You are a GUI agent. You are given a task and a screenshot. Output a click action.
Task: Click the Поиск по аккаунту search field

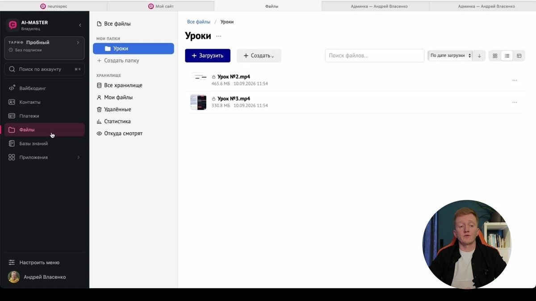pyautogui.click(x=44, y=69)
